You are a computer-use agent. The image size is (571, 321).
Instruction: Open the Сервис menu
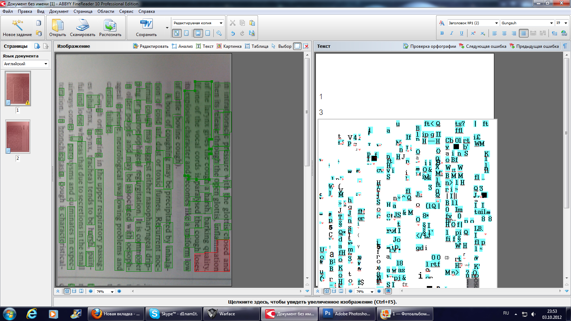[x=126, y=11]
